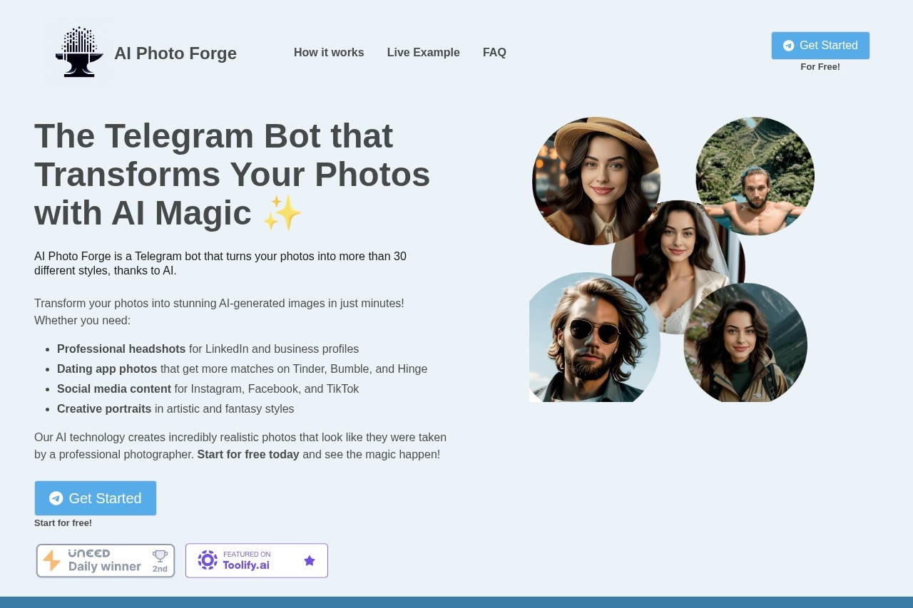The height and width of the screenshot is (608, 913).
Task: Open the FAQ section
Action: point(494,52)
